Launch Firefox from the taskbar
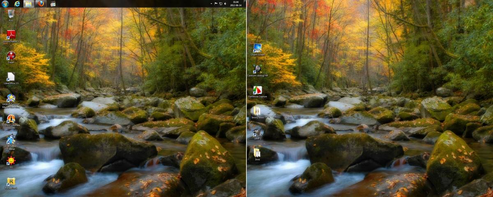This screenshot has width=493, height=197. (40, 4)
